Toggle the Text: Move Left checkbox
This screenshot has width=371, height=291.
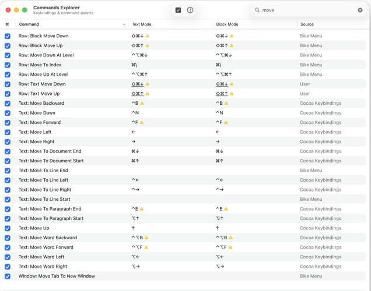pos(8,132)
